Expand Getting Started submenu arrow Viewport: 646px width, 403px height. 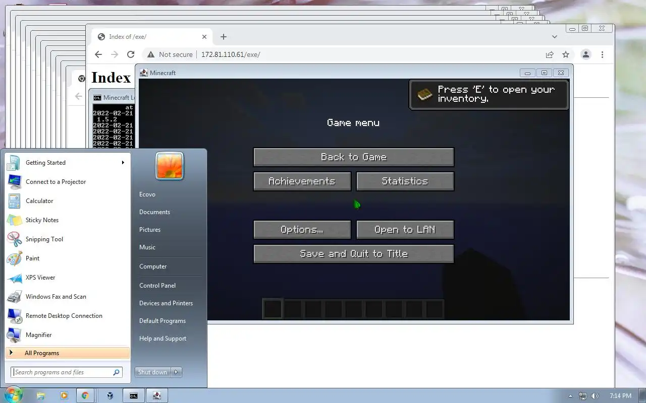pyautogui.click(x=123, y=162)
